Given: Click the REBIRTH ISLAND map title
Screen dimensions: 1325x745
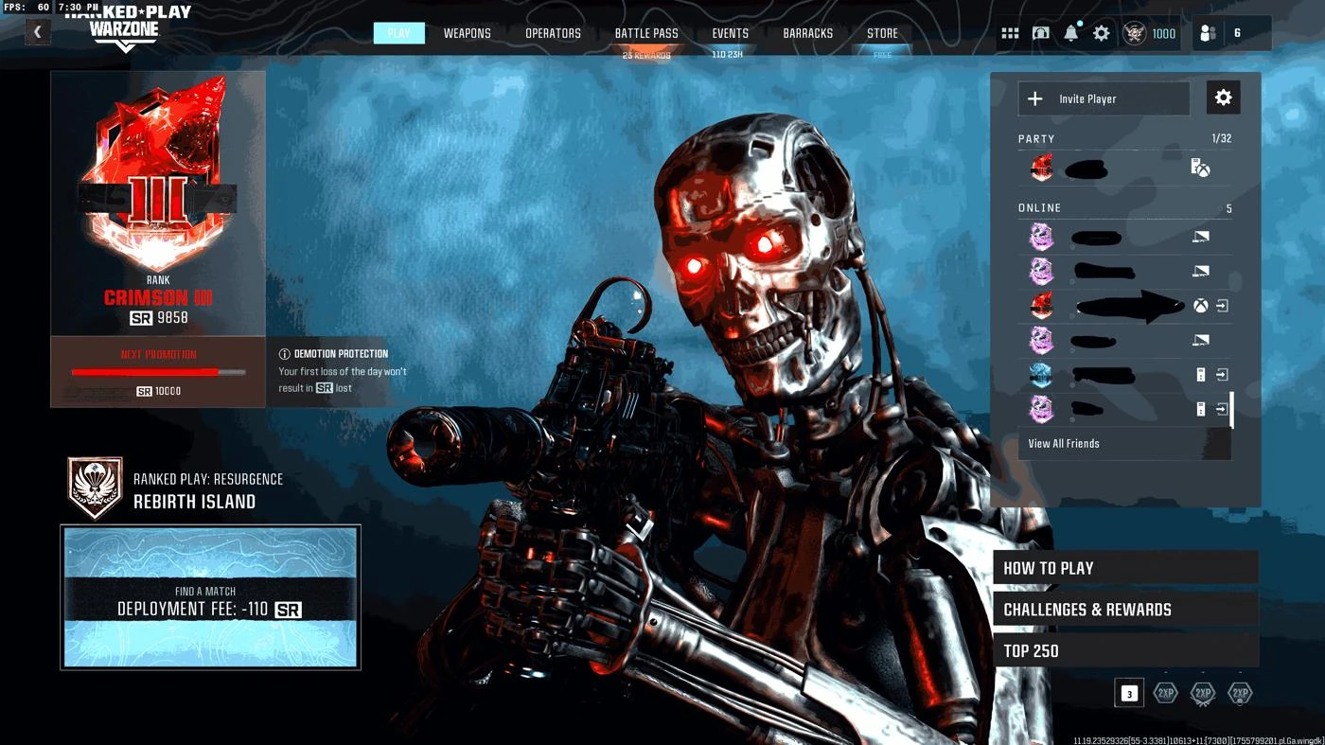Looking at the screenshot, I should 194,502.
